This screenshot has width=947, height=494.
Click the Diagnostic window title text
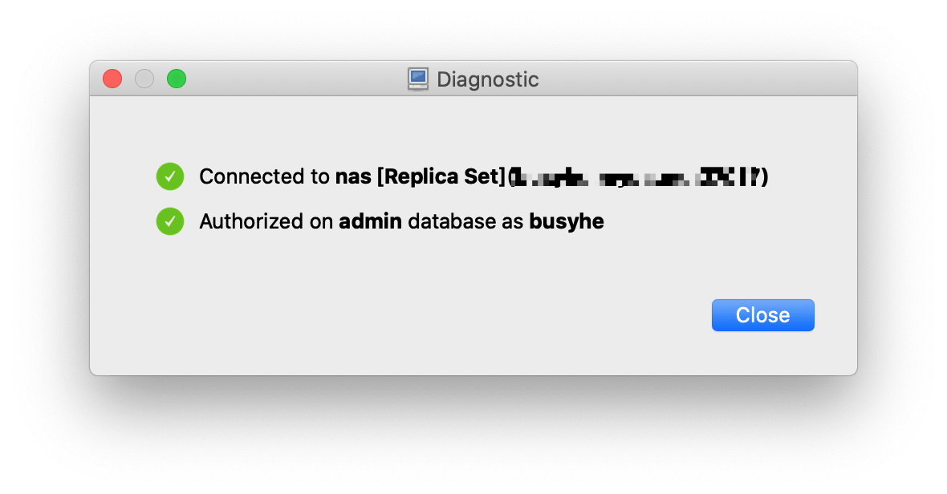(x=487, y=79)
